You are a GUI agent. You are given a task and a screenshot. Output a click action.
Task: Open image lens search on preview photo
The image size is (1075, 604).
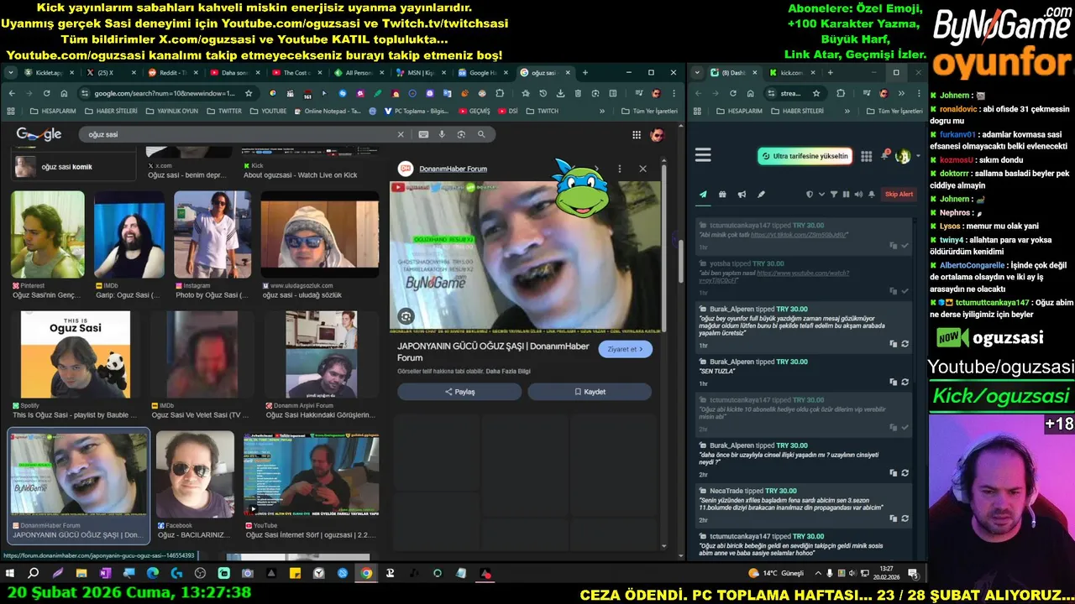click(x=406, y=316)
